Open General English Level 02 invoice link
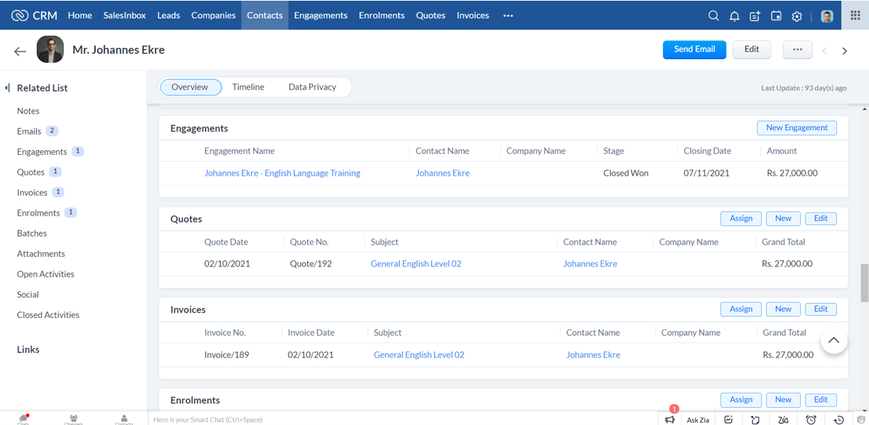The height and width of the screenshot is (425, 869). tap(419, 355)
